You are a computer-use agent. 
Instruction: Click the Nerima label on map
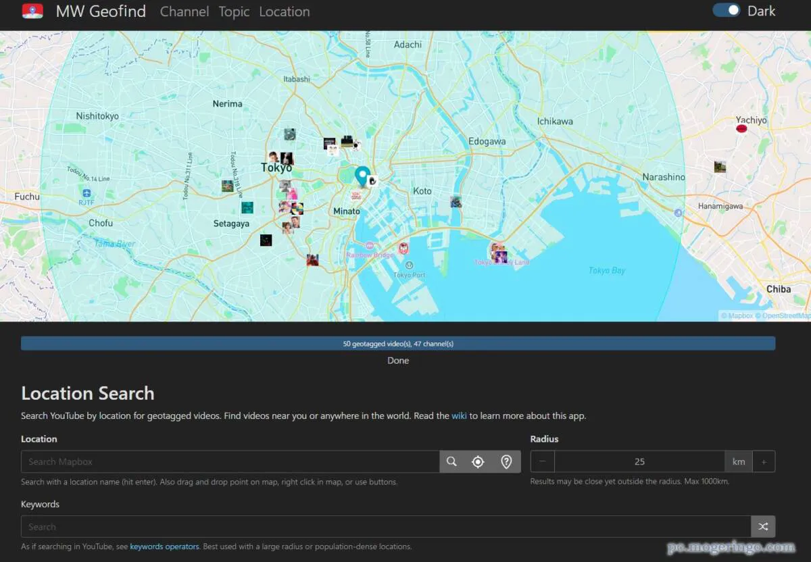pos(227,104)
